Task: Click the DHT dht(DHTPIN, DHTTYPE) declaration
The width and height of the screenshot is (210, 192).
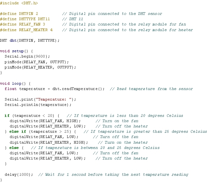Action: [x=30, y=40]
